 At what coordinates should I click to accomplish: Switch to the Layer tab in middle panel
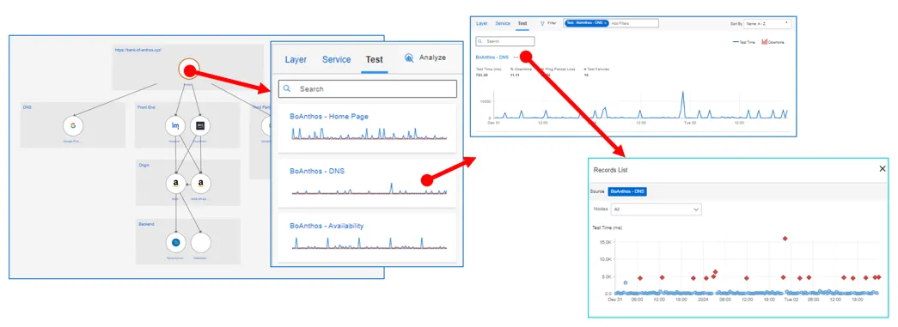tap(296, 59)
